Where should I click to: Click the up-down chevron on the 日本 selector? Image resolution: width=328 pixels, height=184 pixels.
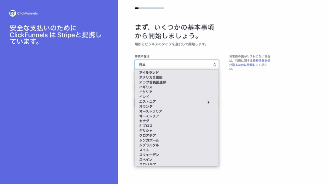(x=214, y=65)
